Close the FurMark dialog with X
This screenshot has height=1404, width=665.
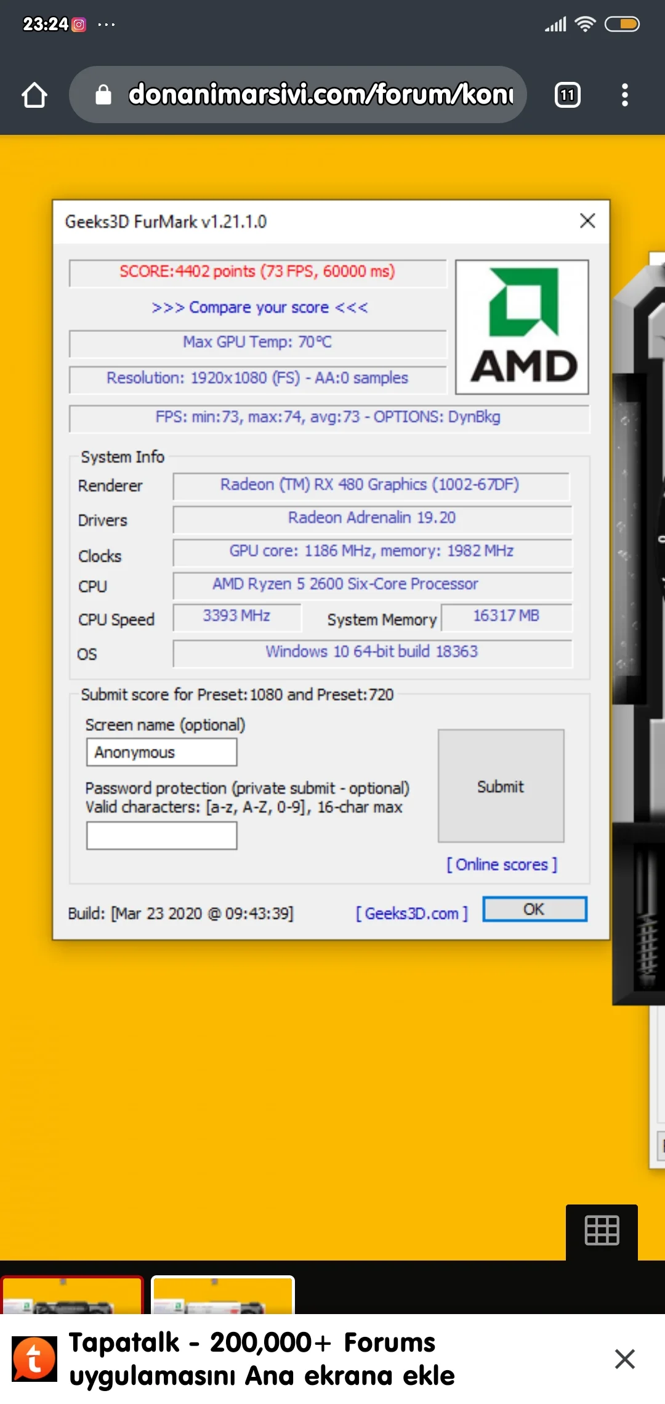click(x=587, y=221)
